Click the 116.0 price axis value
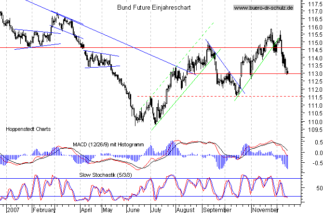 pyautogui.click(x=315, y=27)
